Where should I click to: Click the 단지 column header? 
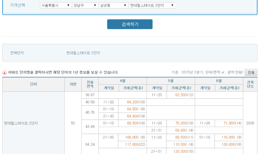pos(33,84)
